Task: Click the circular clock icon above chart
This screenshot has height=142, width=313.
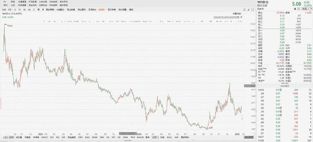Action: pos(244,10)
